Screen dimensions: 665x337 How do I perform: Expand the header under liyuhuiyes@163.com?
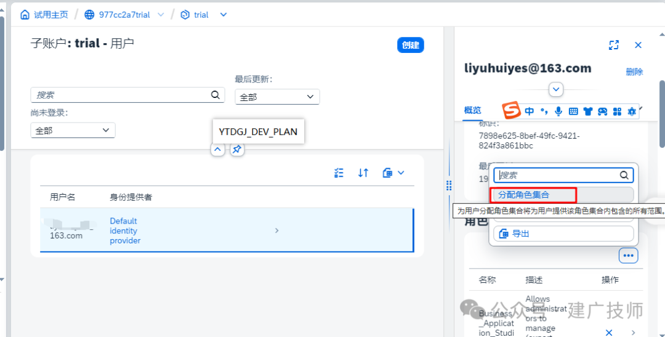pyautogui.click(x=556, y=89)
